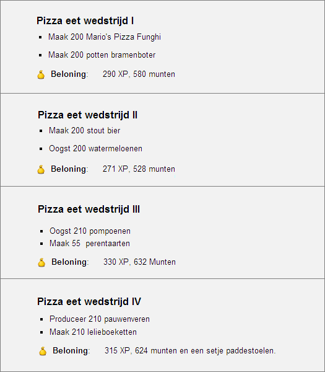The height and width of the screenshot is (372, 325).
Task: Click the Maak 210 lelieboeketten task
Action: pyautogui.click(x=93, y=332)
